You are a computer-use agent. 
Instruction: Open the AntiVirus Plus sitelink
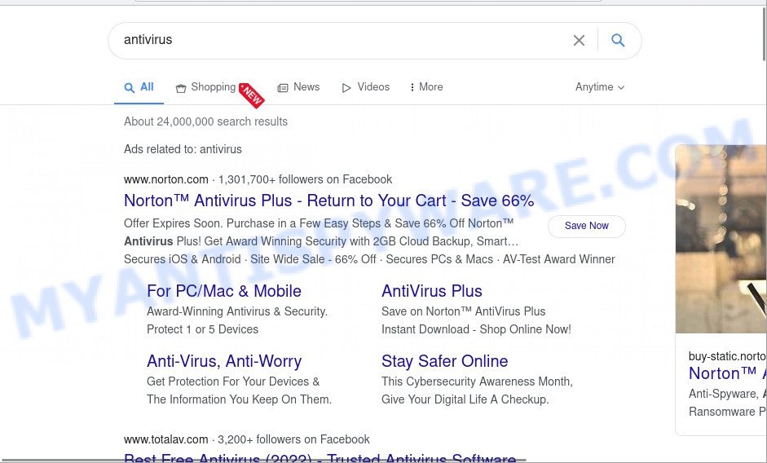coord(432,291)
